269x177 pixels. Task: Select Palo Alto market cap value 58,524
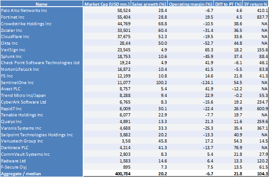click(124, 11)
